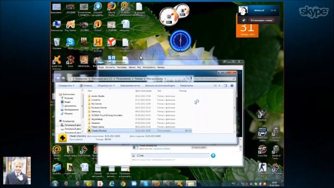Select the Rockstar Games folder row
Screen dimensions: 334x188
tap(139, 108)
